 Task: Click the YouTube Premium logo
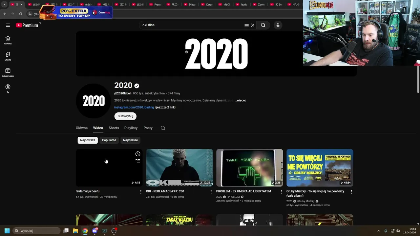[27, 25]
